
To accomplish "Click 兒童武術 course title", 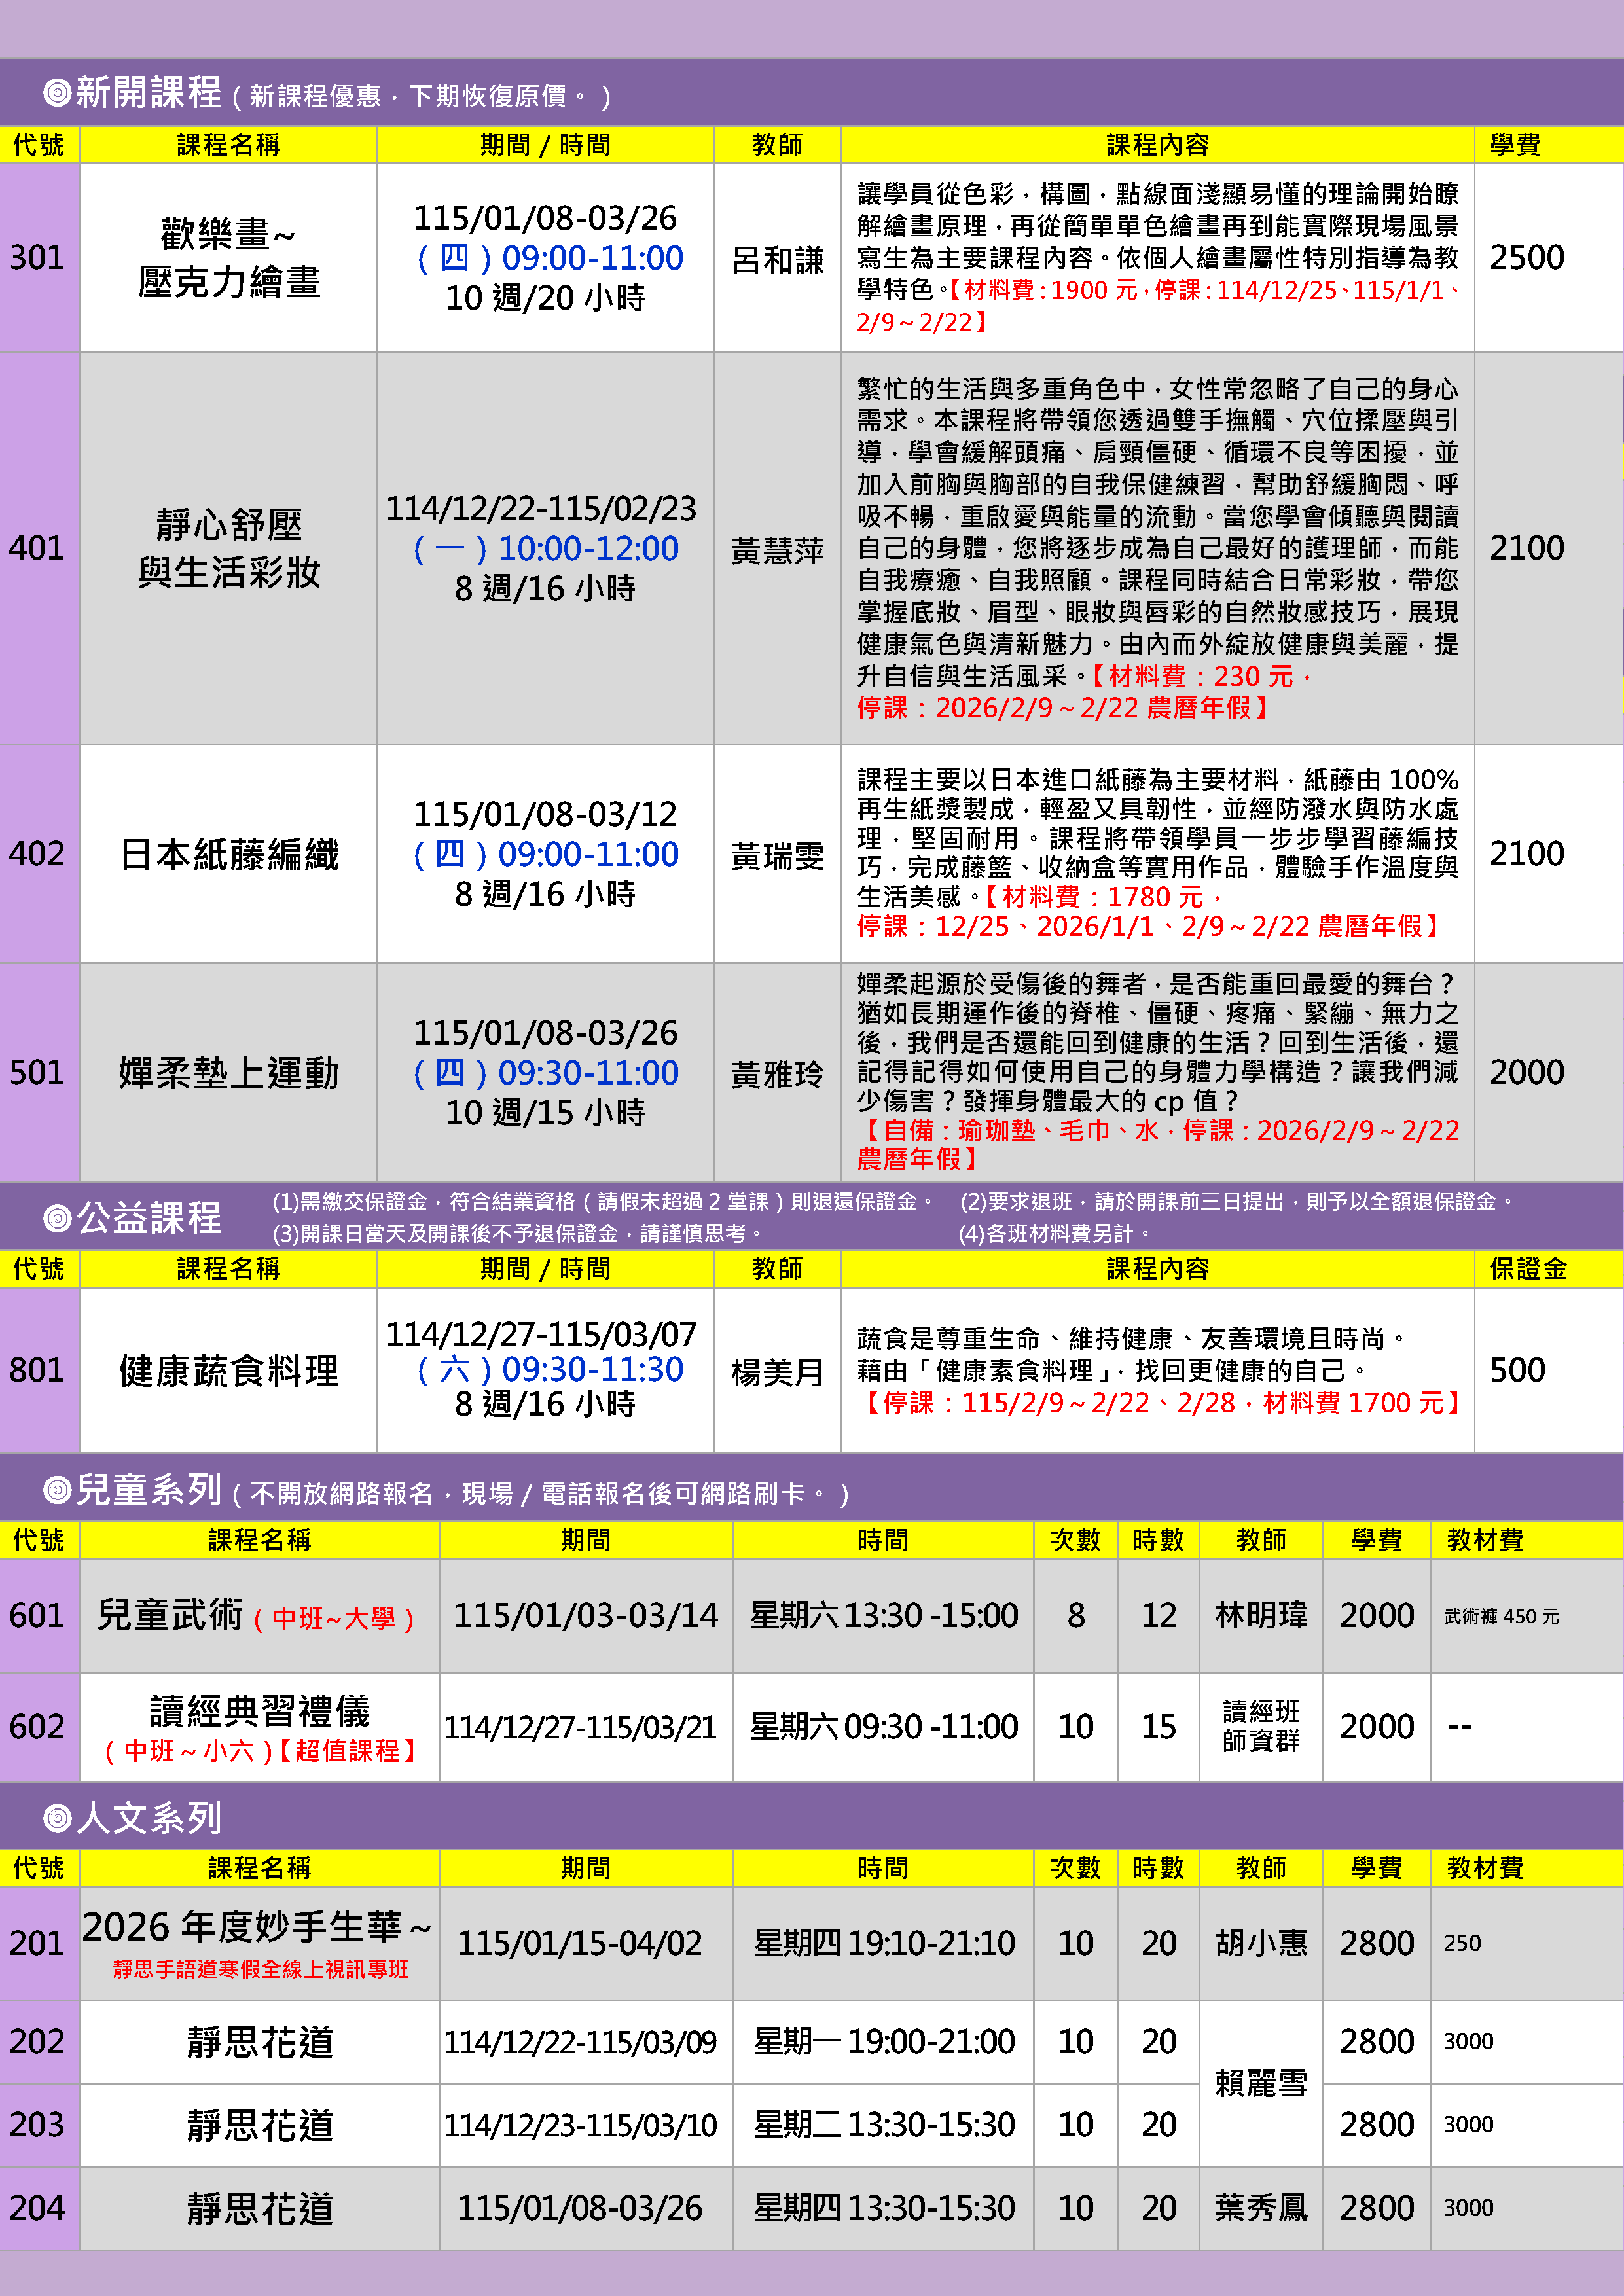I will coord(170,1615).
